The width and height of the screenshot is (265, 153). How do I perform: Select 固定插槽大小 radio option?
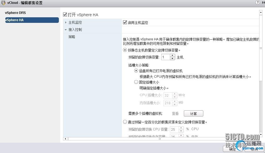(x=136, y=82)
